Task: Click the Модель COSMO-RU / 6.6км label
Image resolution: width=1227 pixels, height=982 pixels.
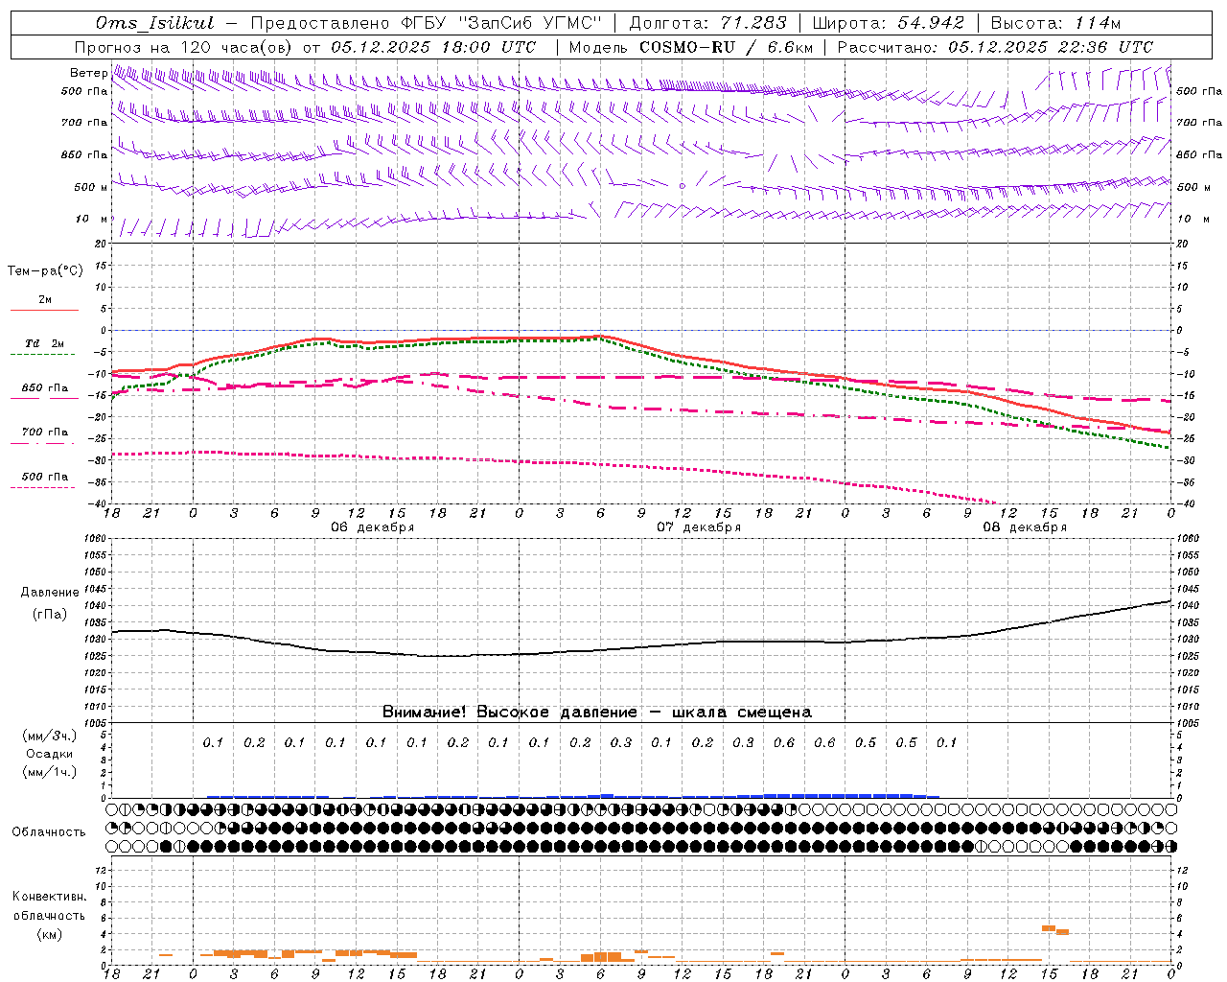Action: pyautogui.click(x=691, y=47)
